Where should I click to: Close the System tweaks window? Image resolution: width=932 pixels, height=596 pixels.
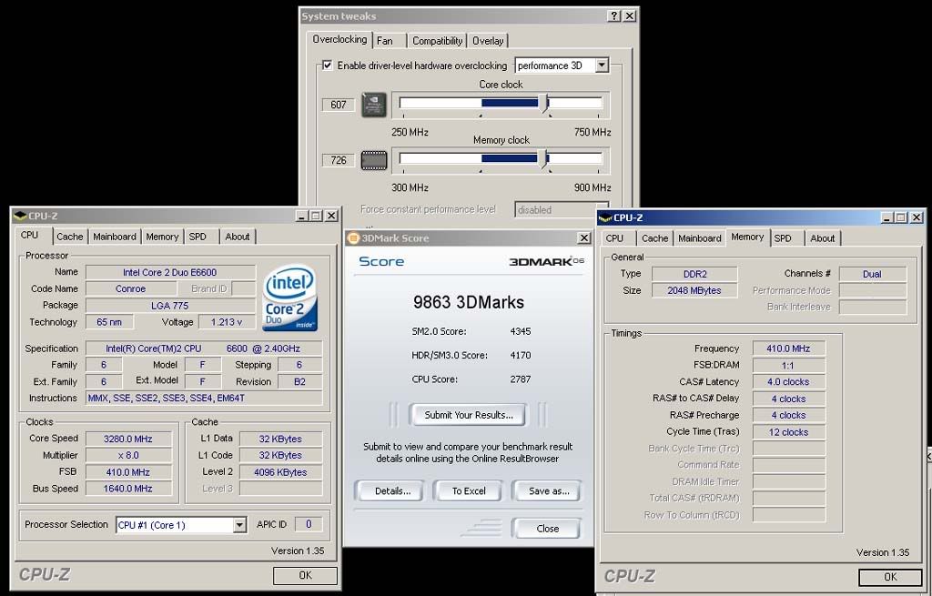(x=630, y=16)
